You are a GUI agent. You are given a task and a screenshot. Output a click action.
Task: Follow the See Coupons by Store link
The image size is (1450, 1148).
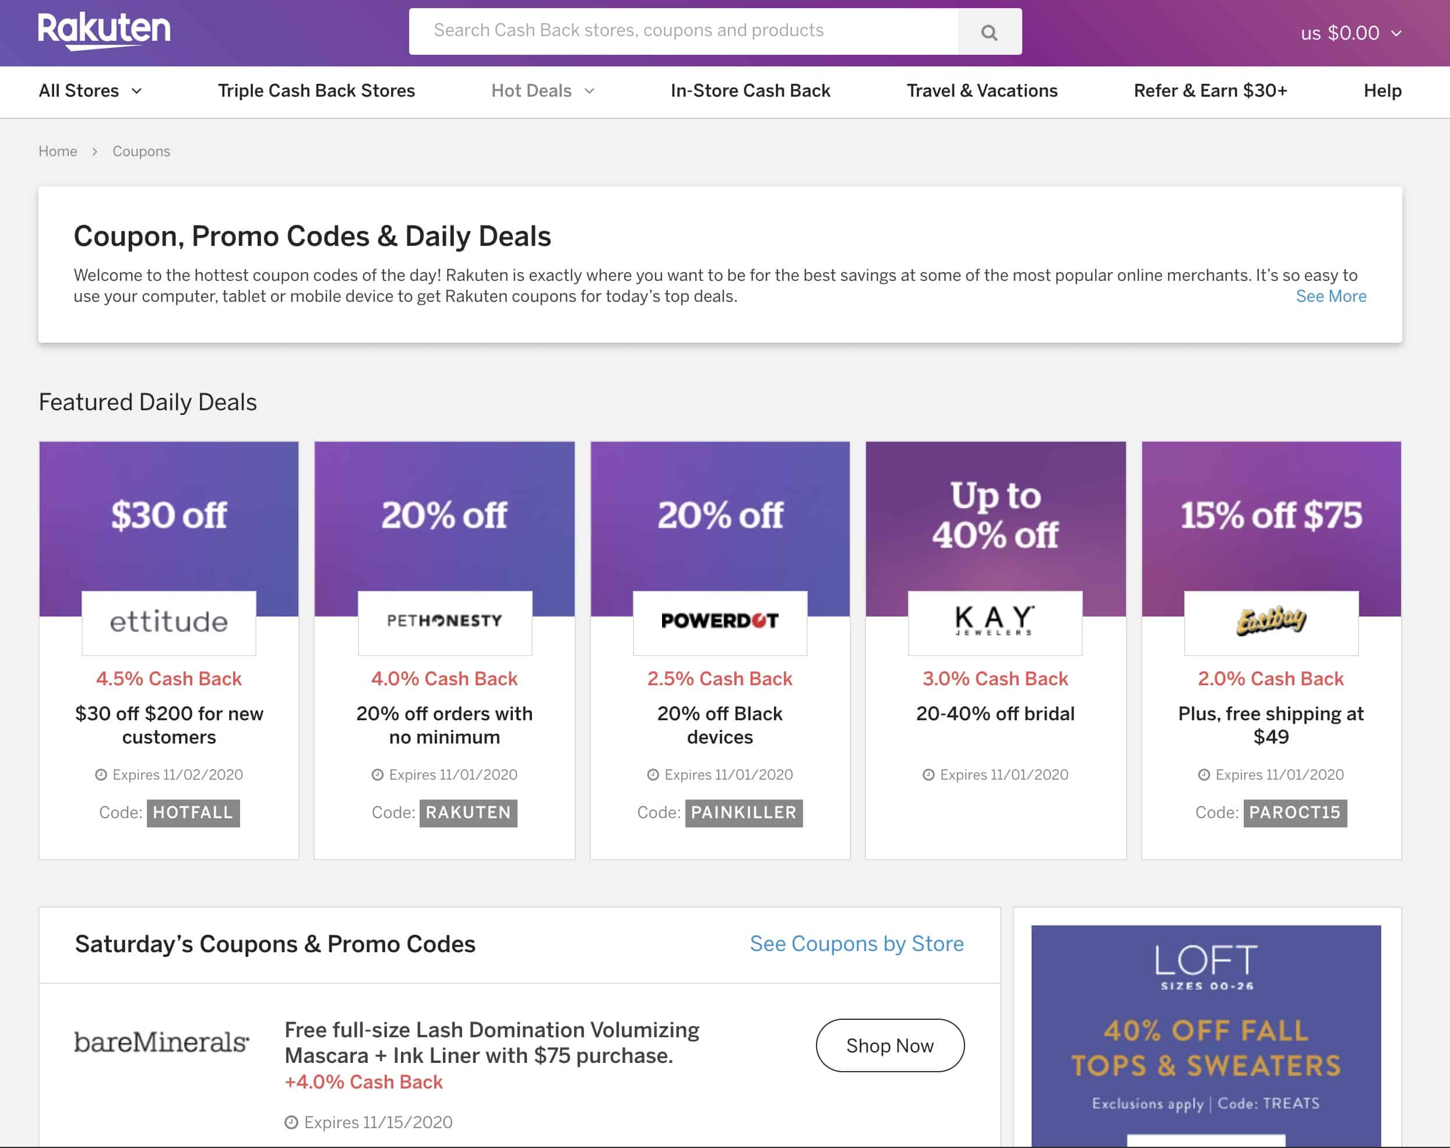tap(857, 943)
